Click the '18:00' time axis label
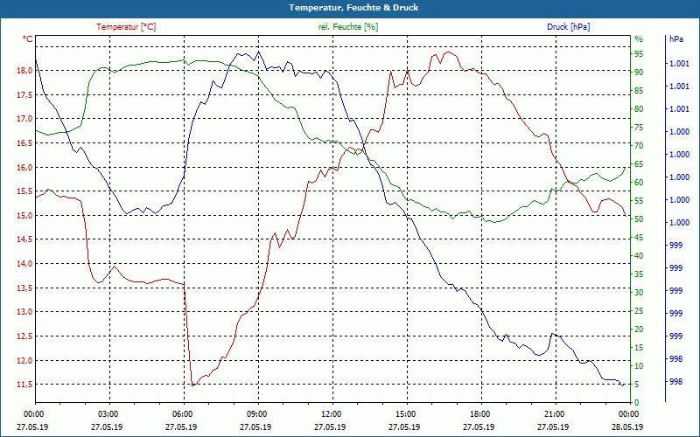Viewport: 700px width, 437px height. [x=479, y=414]
